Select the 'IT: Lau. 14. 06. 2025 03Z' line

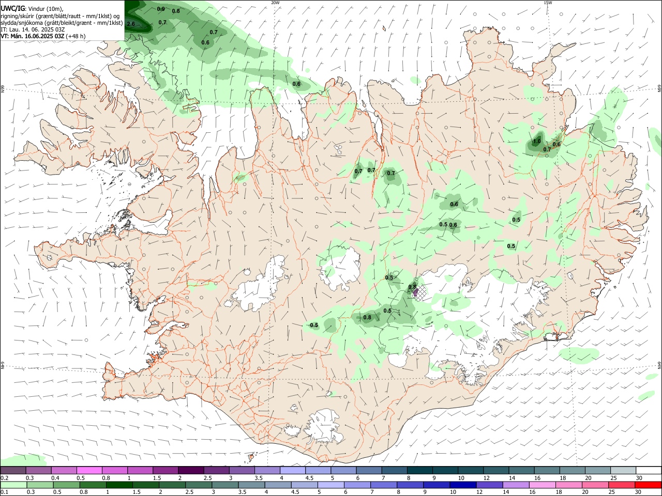tap(33, 29)
